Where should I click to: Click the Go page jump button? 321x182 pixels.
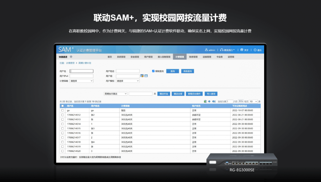(241, 101)
